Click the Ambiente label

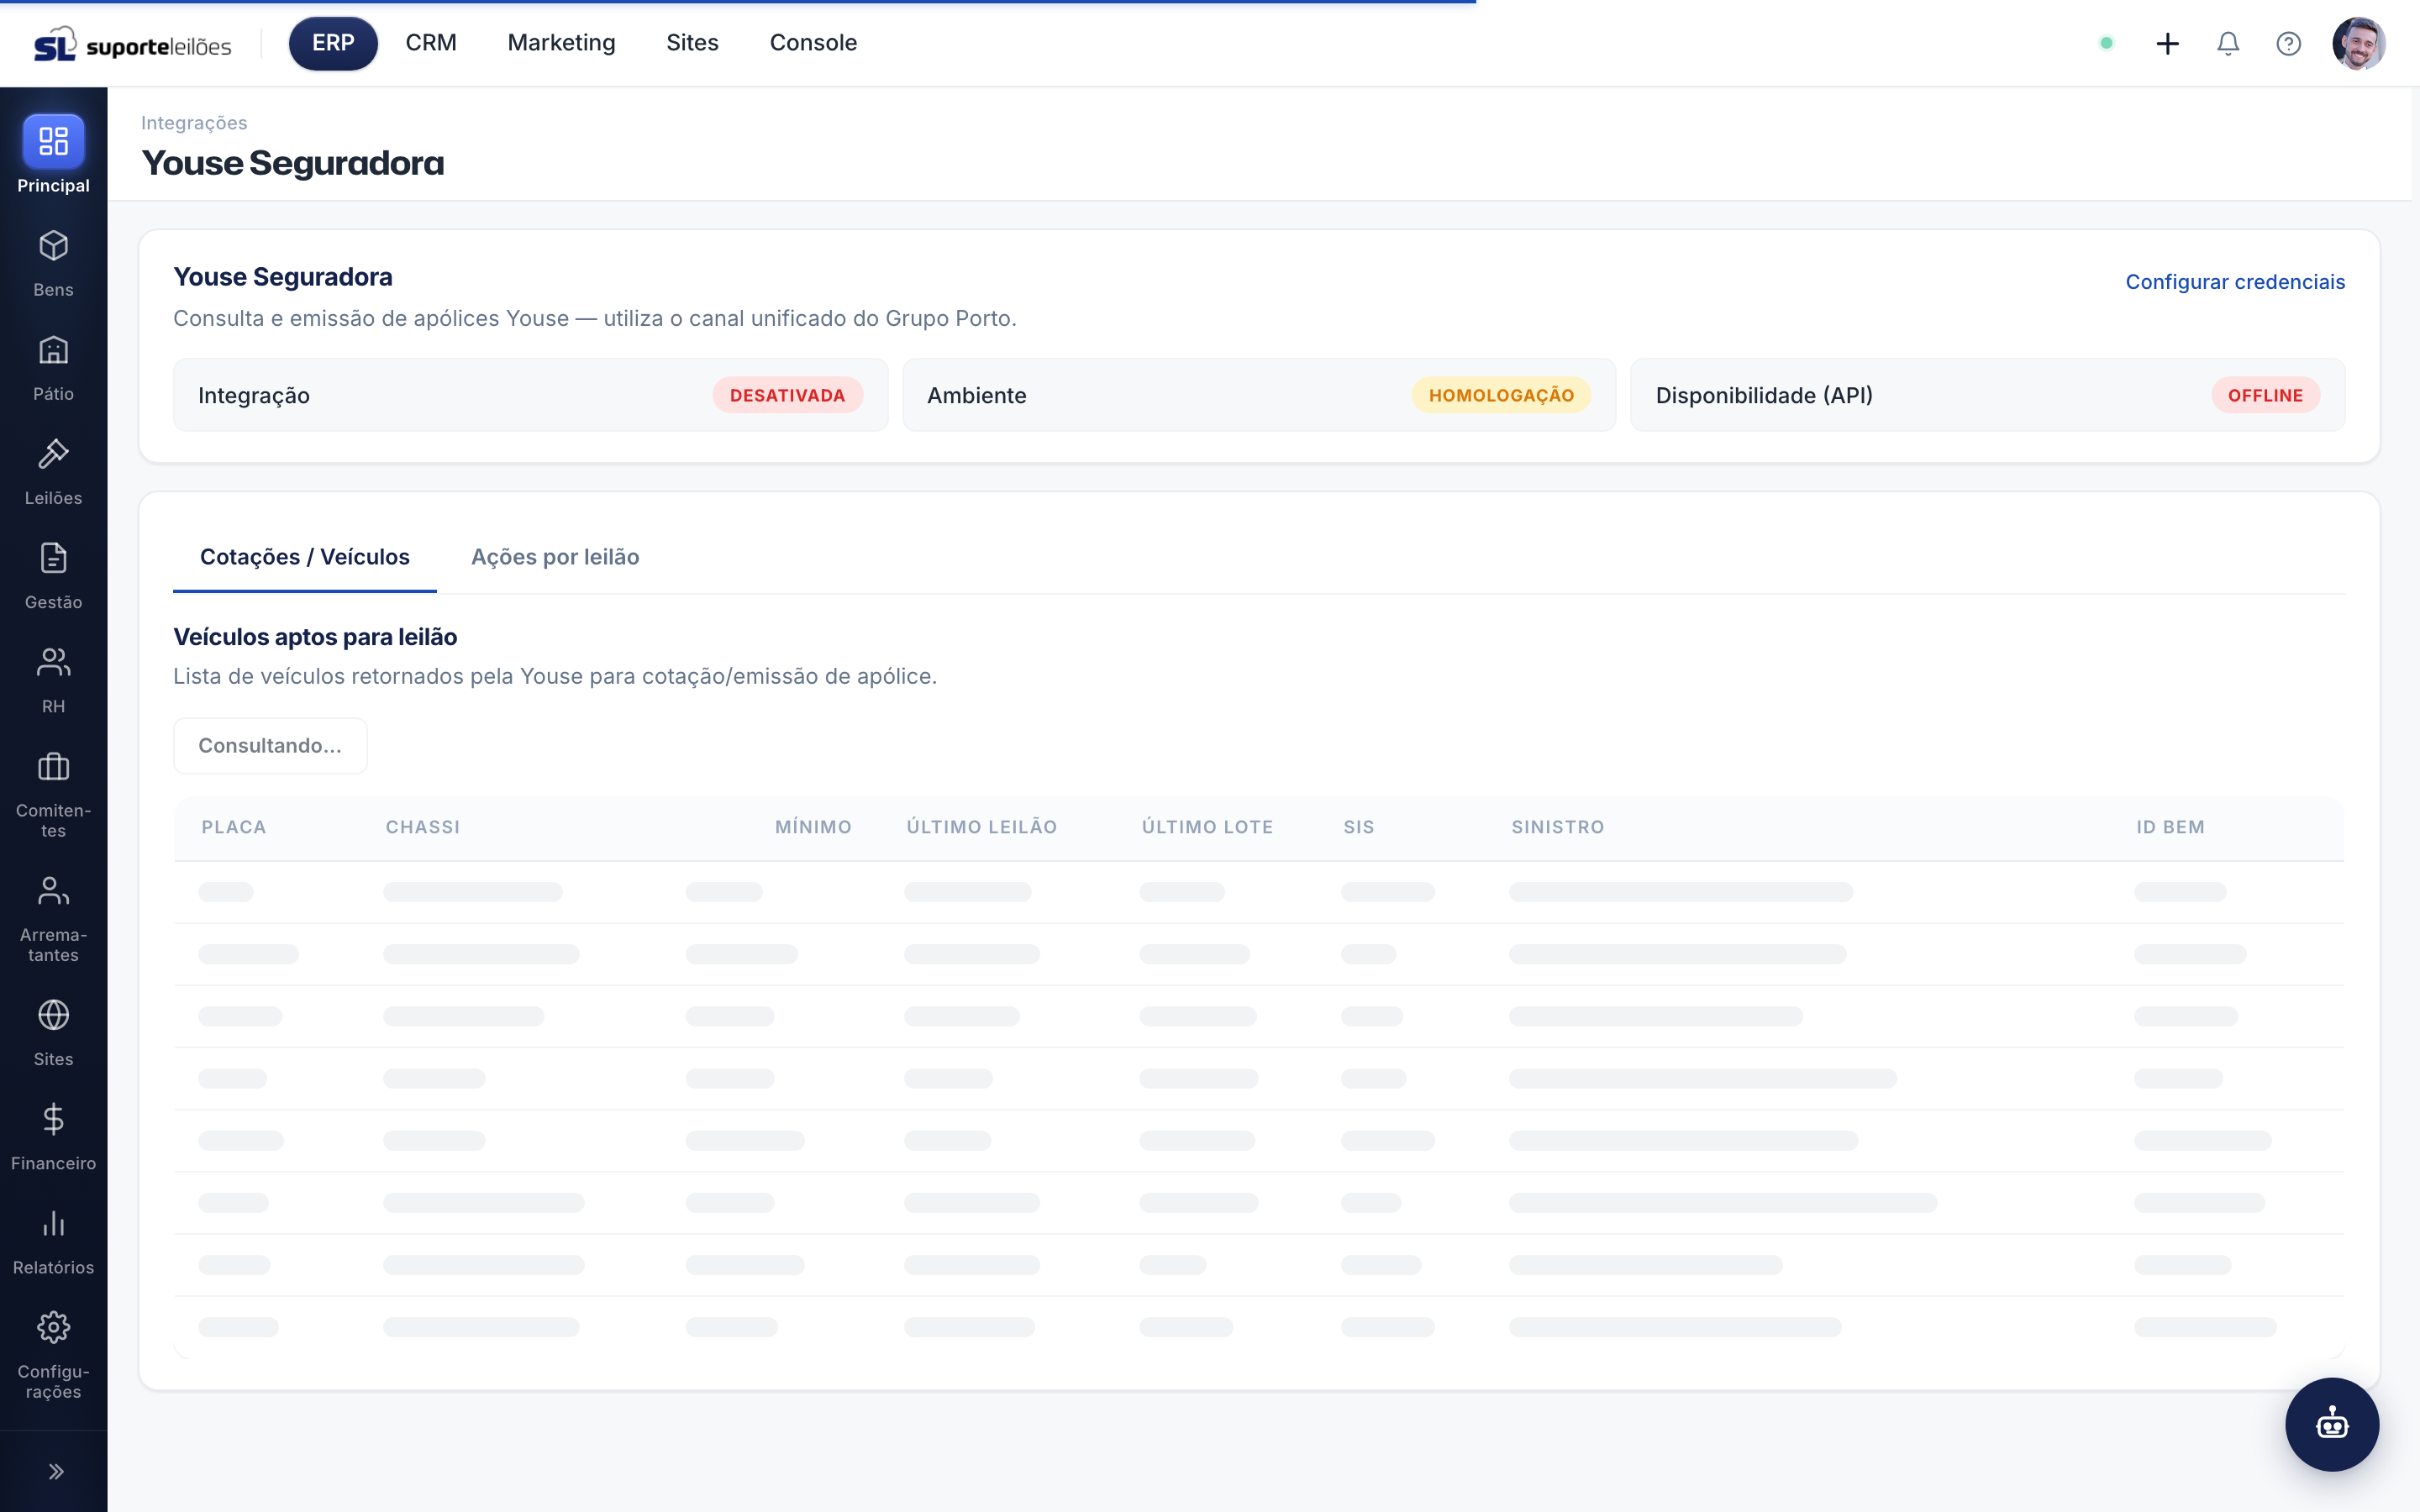tap(976, 395)
